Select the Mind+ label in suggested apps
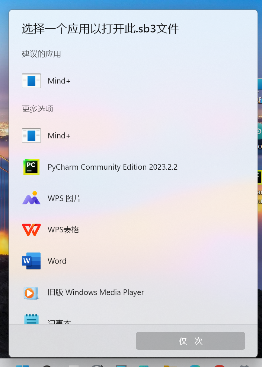 click(x=59, y=81)
